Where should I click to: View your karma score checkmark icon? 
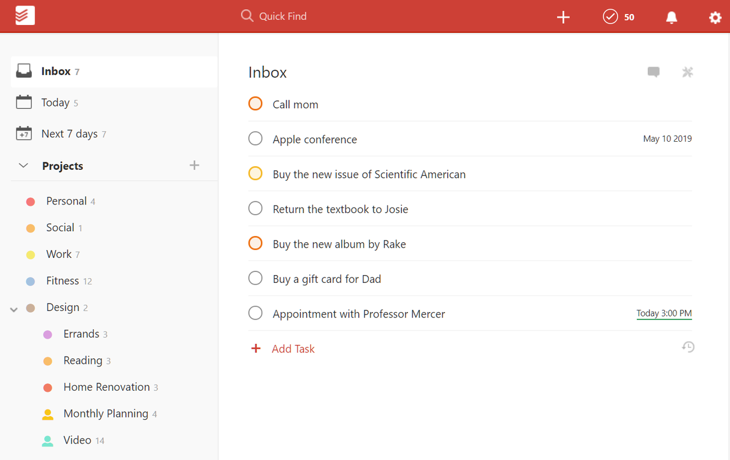[x=610, y=16]
